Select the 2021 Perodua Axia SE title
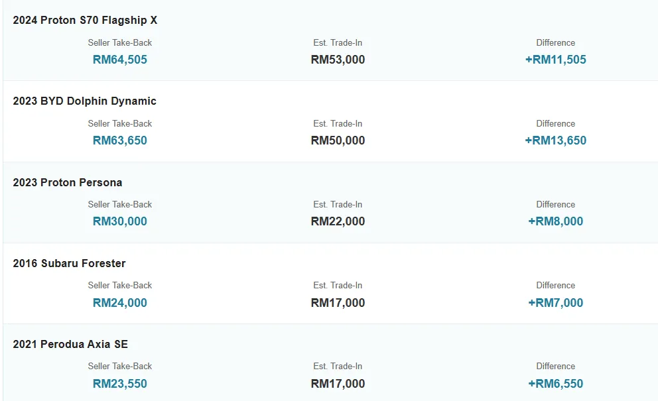658x401 pixels. click(70, 345)
